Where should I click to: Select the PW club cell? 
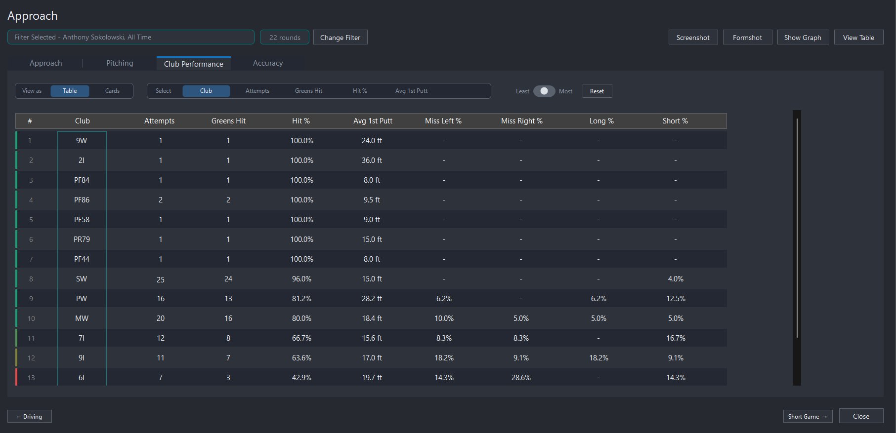(82, 299)
